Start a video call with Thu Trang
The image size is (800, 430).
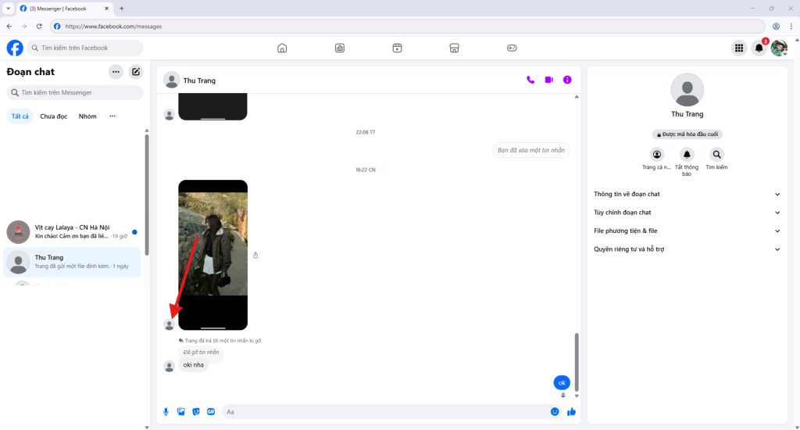(549, 80)
